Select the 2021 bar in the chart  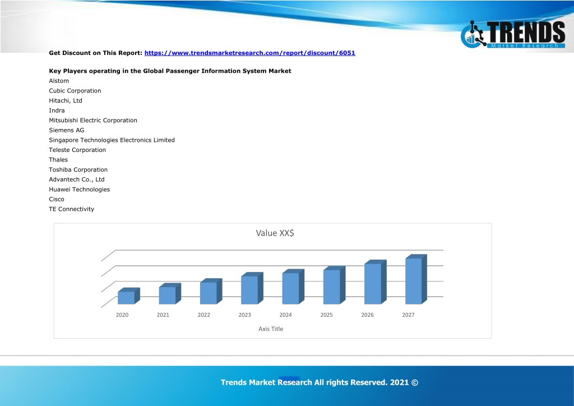coord(170,294)
